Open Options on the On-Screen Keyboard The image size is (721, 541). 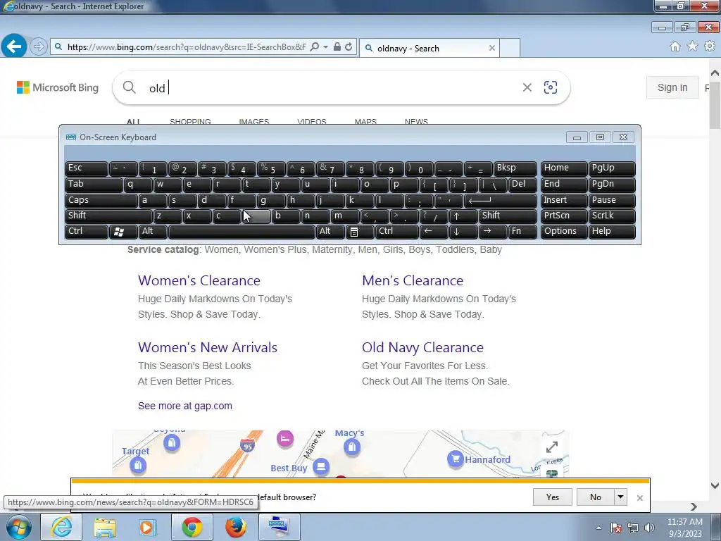(564, 231)
